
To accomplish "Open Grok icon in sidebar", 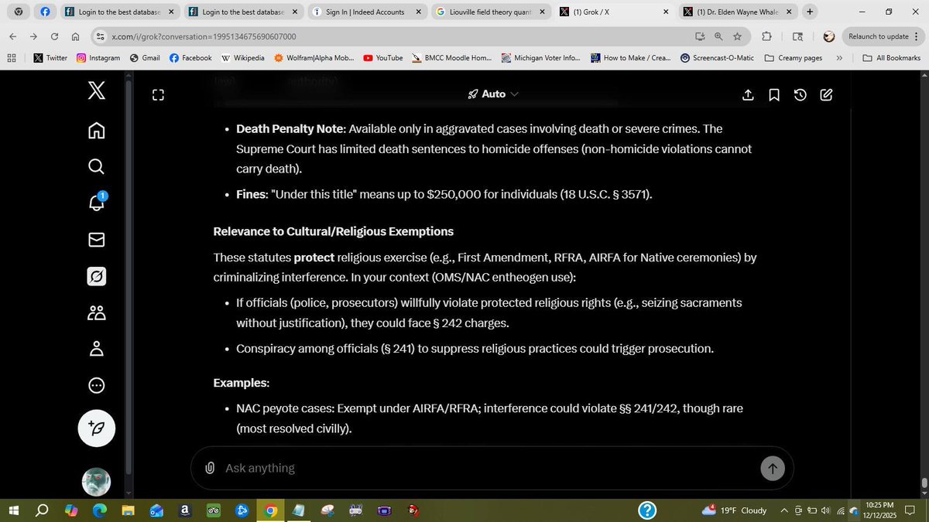I will click(x=97, y=276).
